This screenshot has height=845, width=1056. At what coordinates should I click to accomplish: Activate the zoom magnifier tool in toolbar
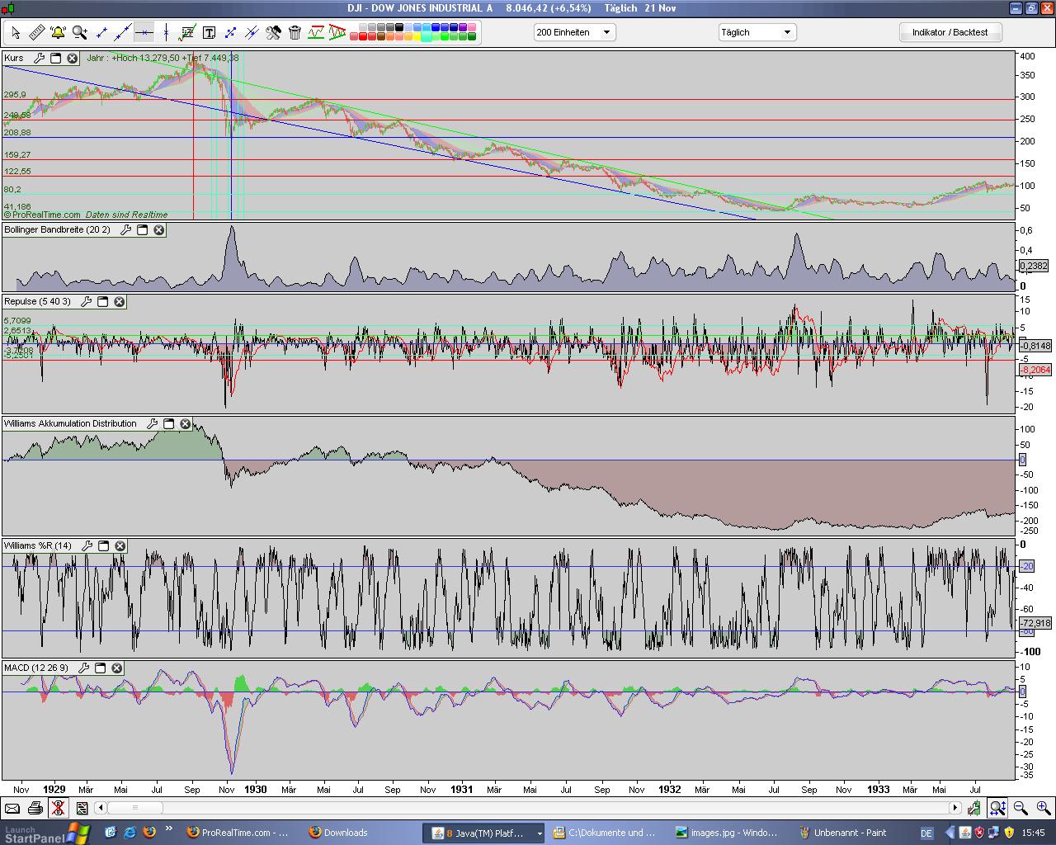coord(79,32)
